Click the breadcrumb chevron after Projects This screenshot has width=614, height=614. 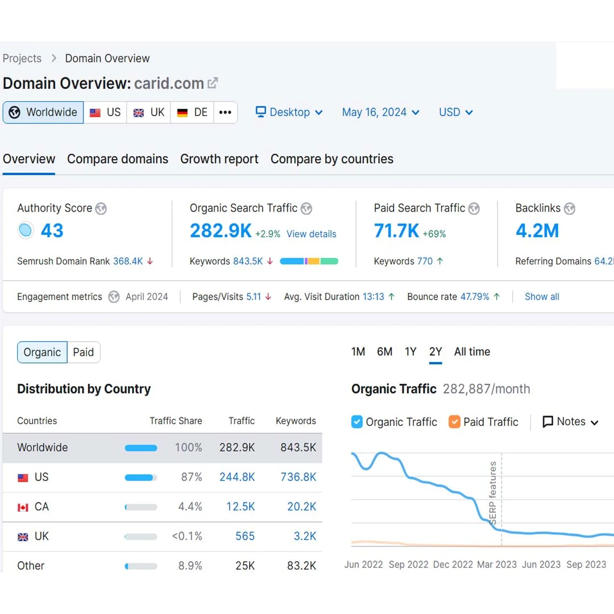click(54, 59)
